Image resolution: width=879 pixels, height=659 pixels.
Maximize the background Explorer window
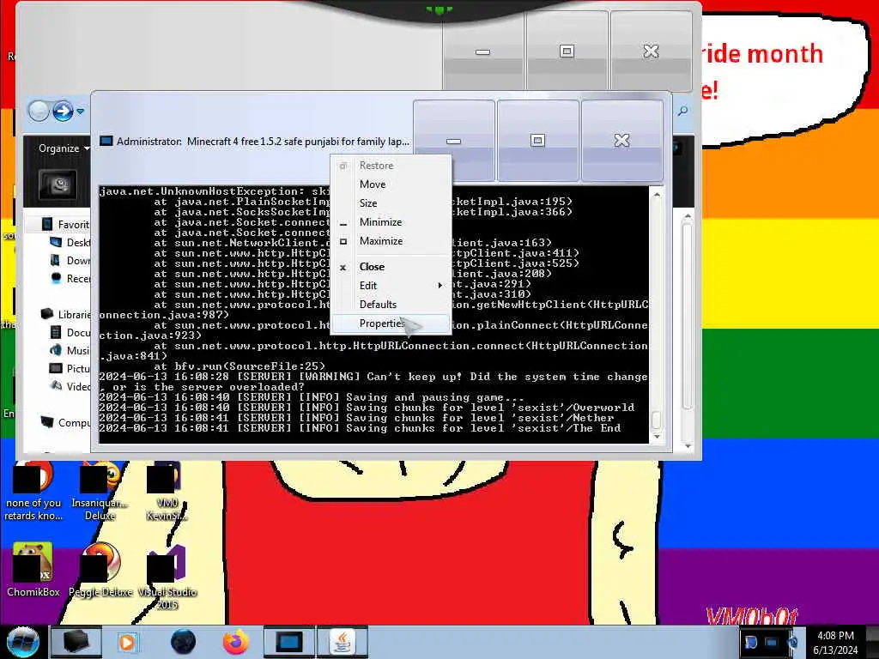[x=567, y=51]
